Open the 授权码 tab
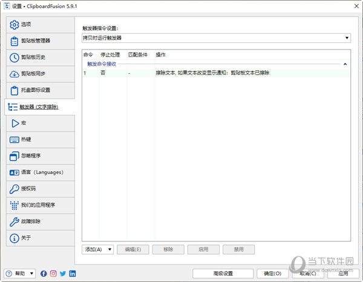 click(41, 189)
